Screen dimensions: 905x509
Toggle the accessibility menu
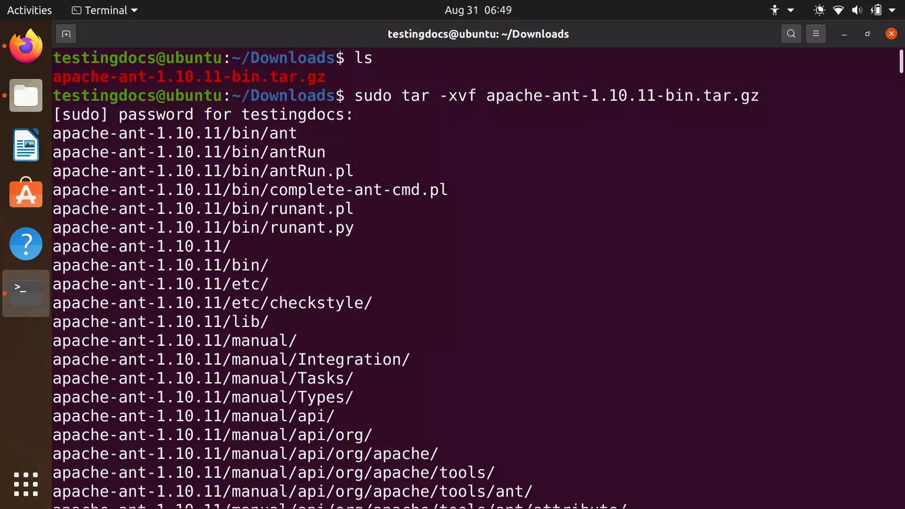tap(775, 10)
